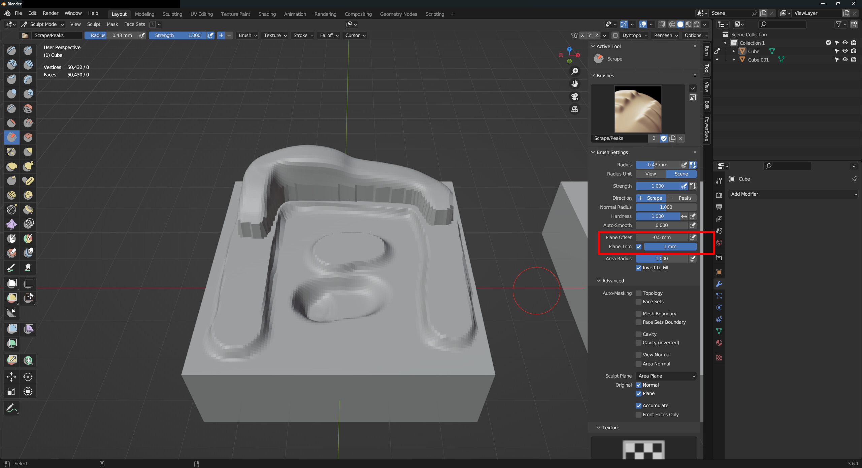This screenshot has width=862, height=468.
Task: Switch to the Sculpting workspace tab
Action: coord(172,14)
